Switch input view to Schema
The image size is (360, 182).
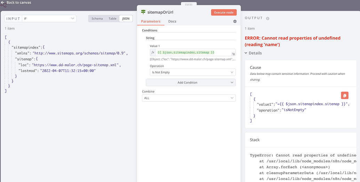point(97,19)
